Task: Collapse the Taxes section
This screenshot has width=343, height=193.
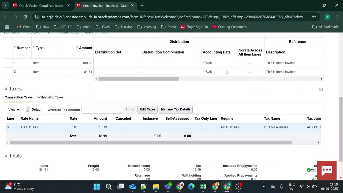Action: click(6, 89)
